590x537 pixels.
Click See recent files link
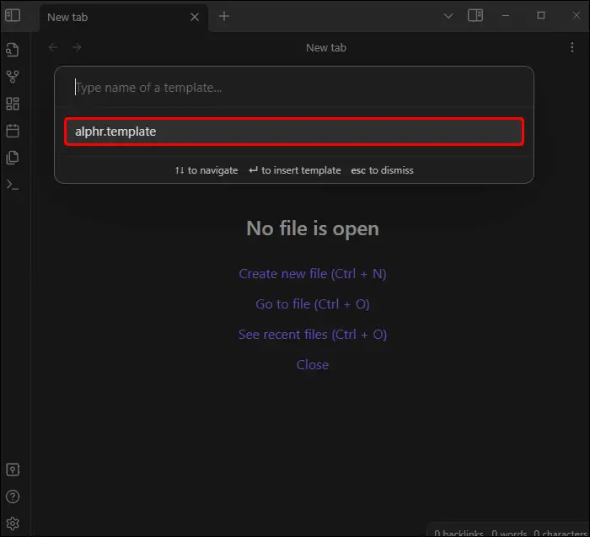pos(313,334)
